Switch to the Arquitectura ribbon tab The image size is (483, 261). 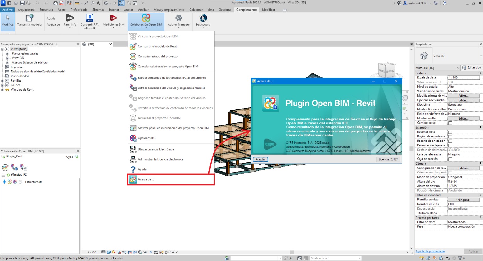(x=26, y=10)
